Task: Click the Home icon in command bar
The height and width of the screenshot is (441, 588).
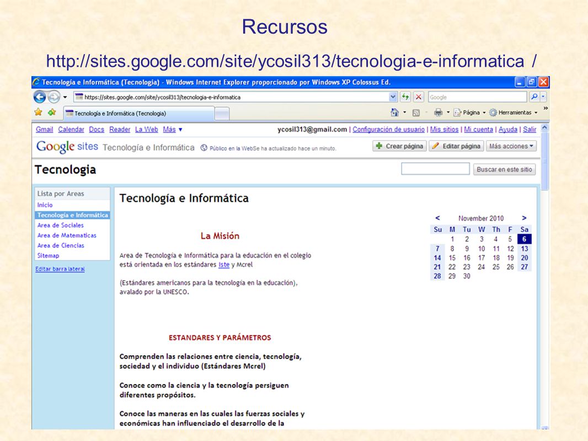Action: pos(394,112)
